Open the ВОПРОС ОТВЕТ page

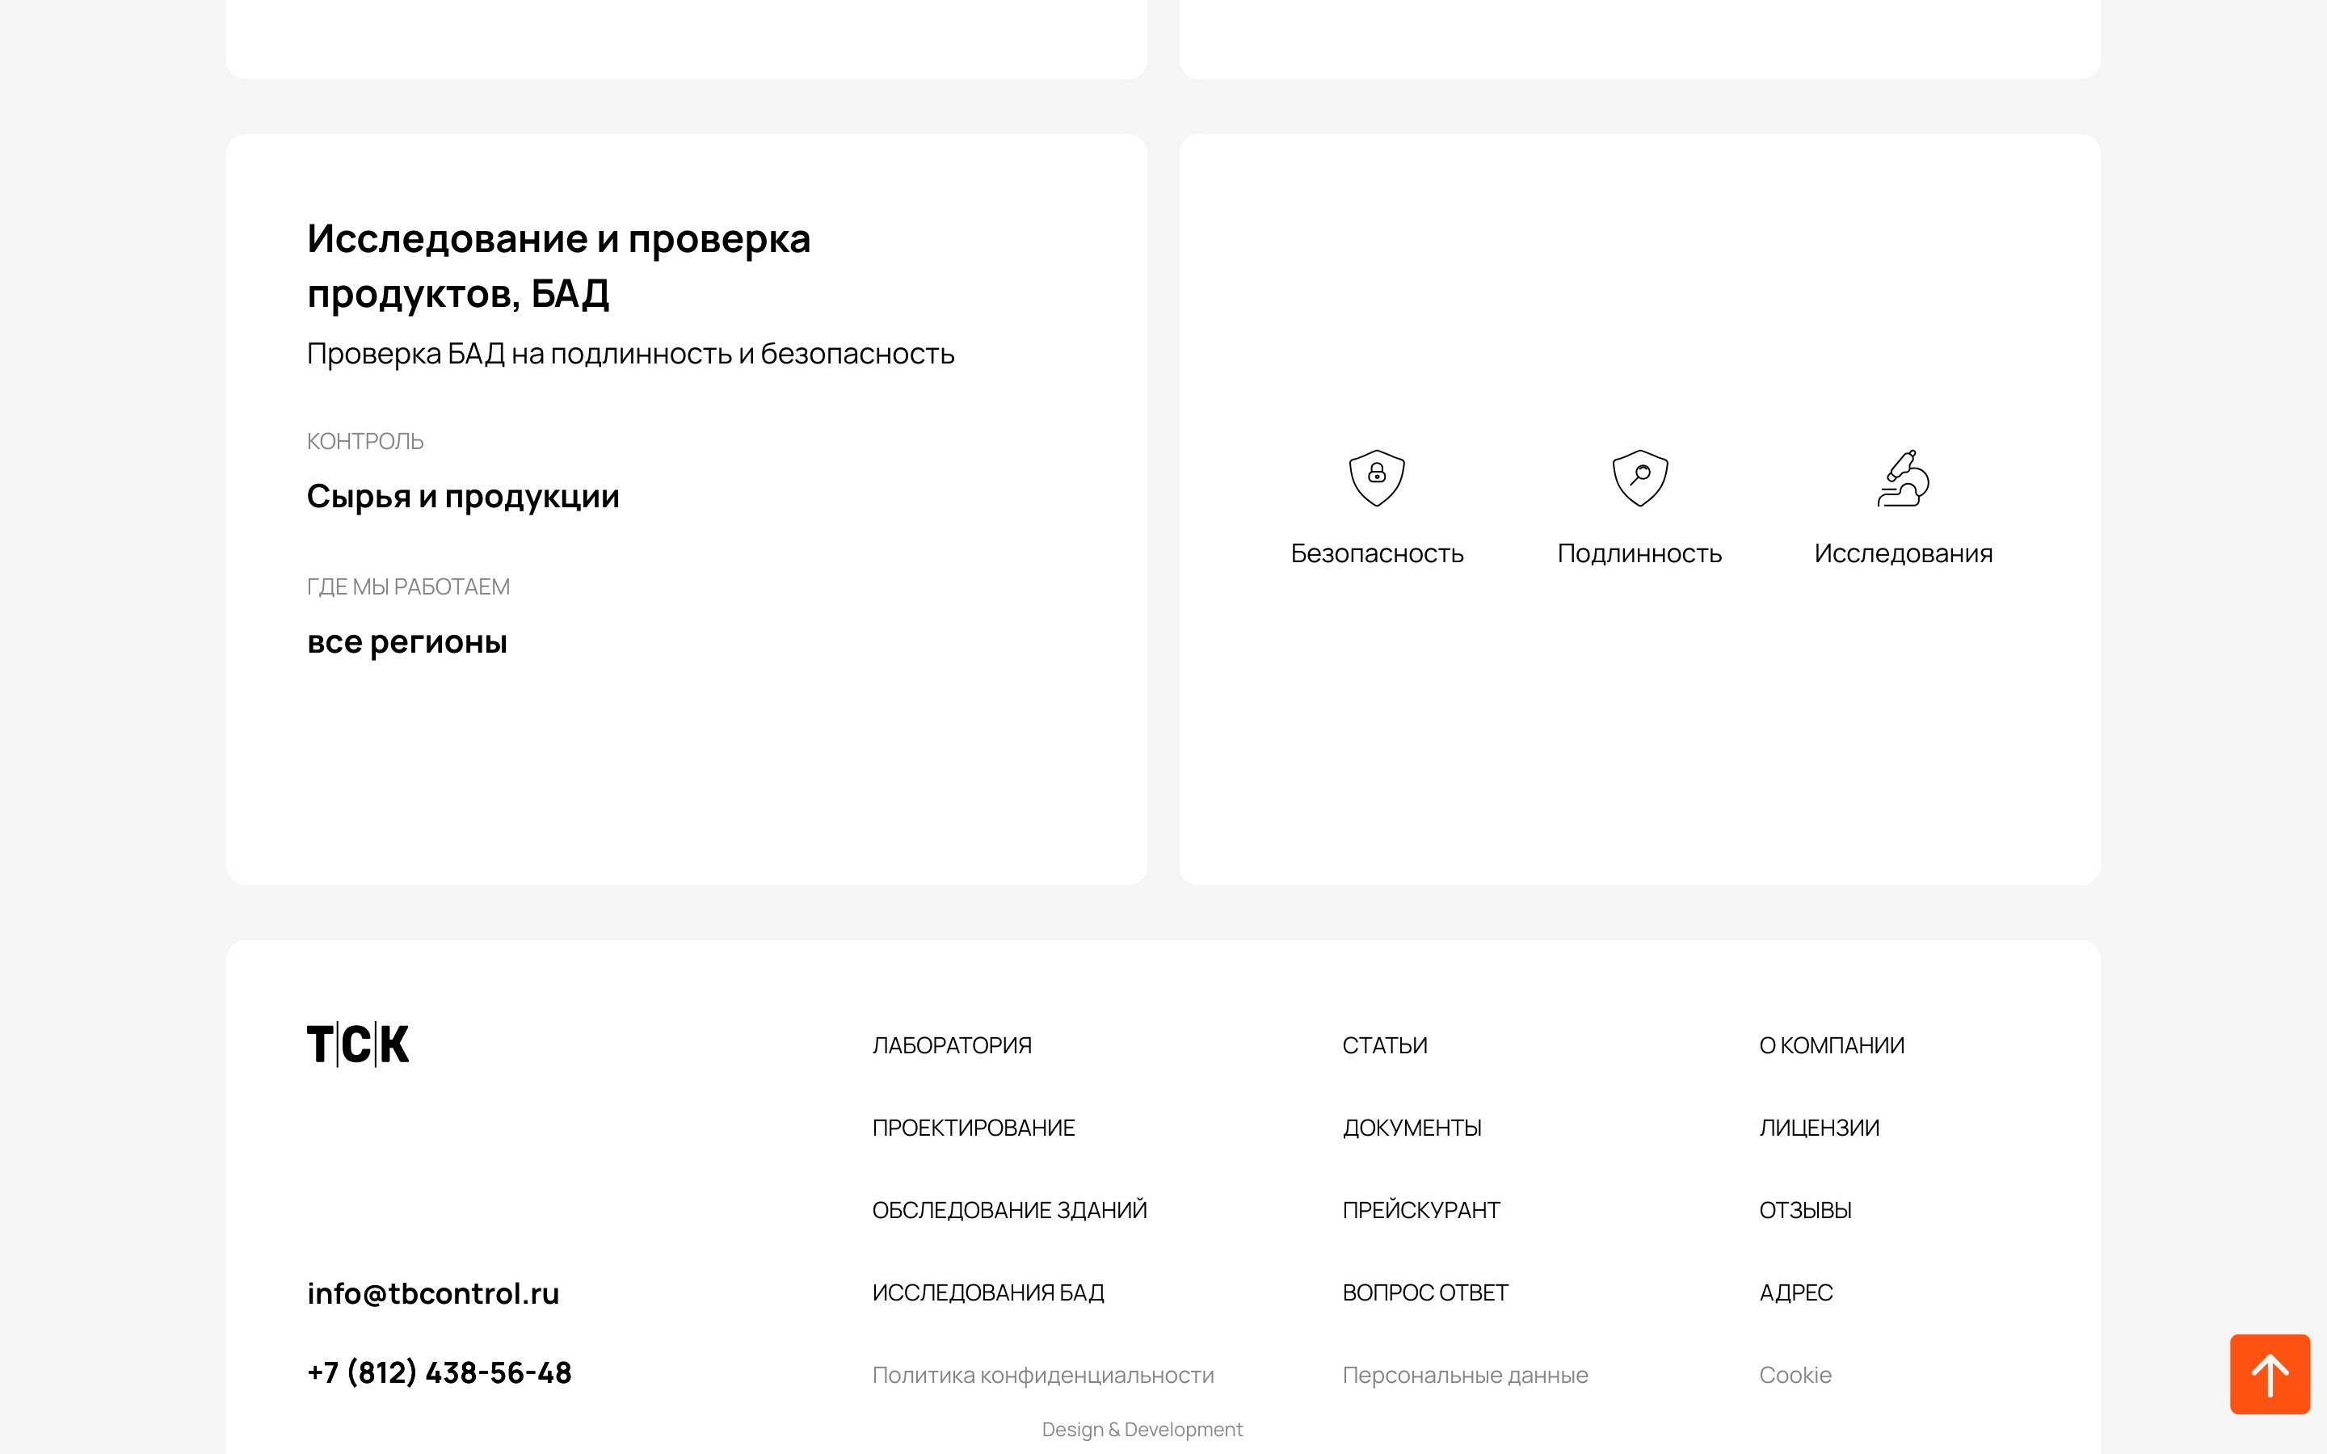[x=1425, y=1292]
